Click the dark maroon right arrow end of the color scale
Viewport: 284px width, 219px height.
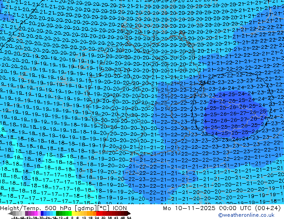(x=129, y=214)
